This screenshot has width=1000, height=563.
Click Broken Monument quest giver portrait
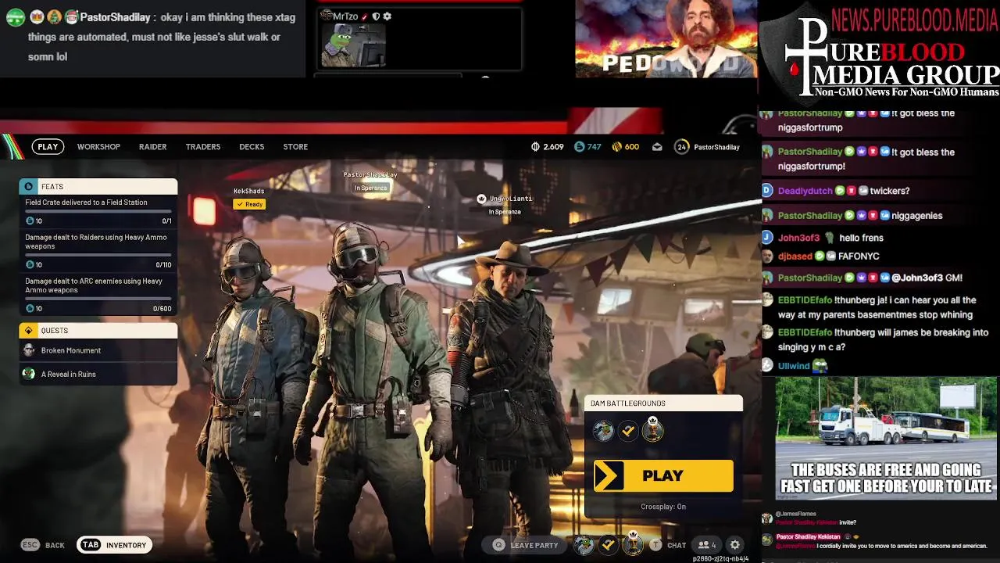pos(29,350)
